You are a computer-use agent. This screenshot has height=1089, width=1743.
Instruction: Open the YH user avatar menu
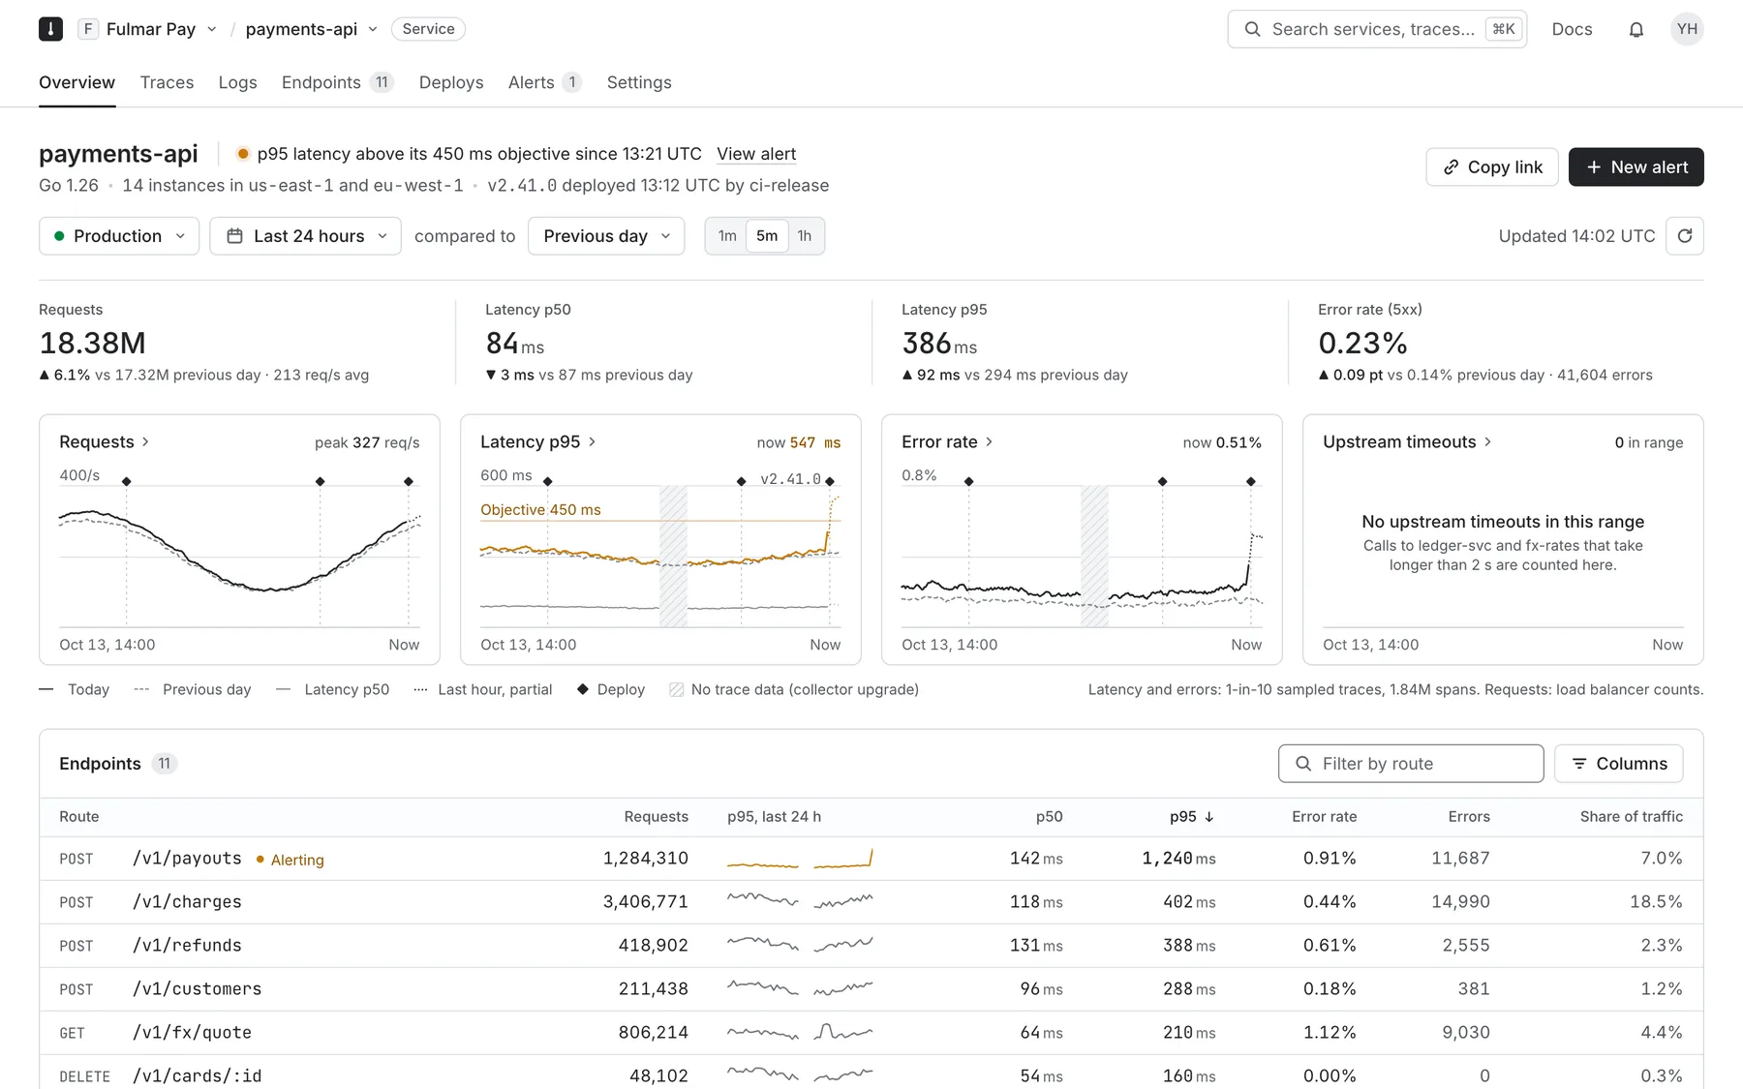tap(1687, 29)
